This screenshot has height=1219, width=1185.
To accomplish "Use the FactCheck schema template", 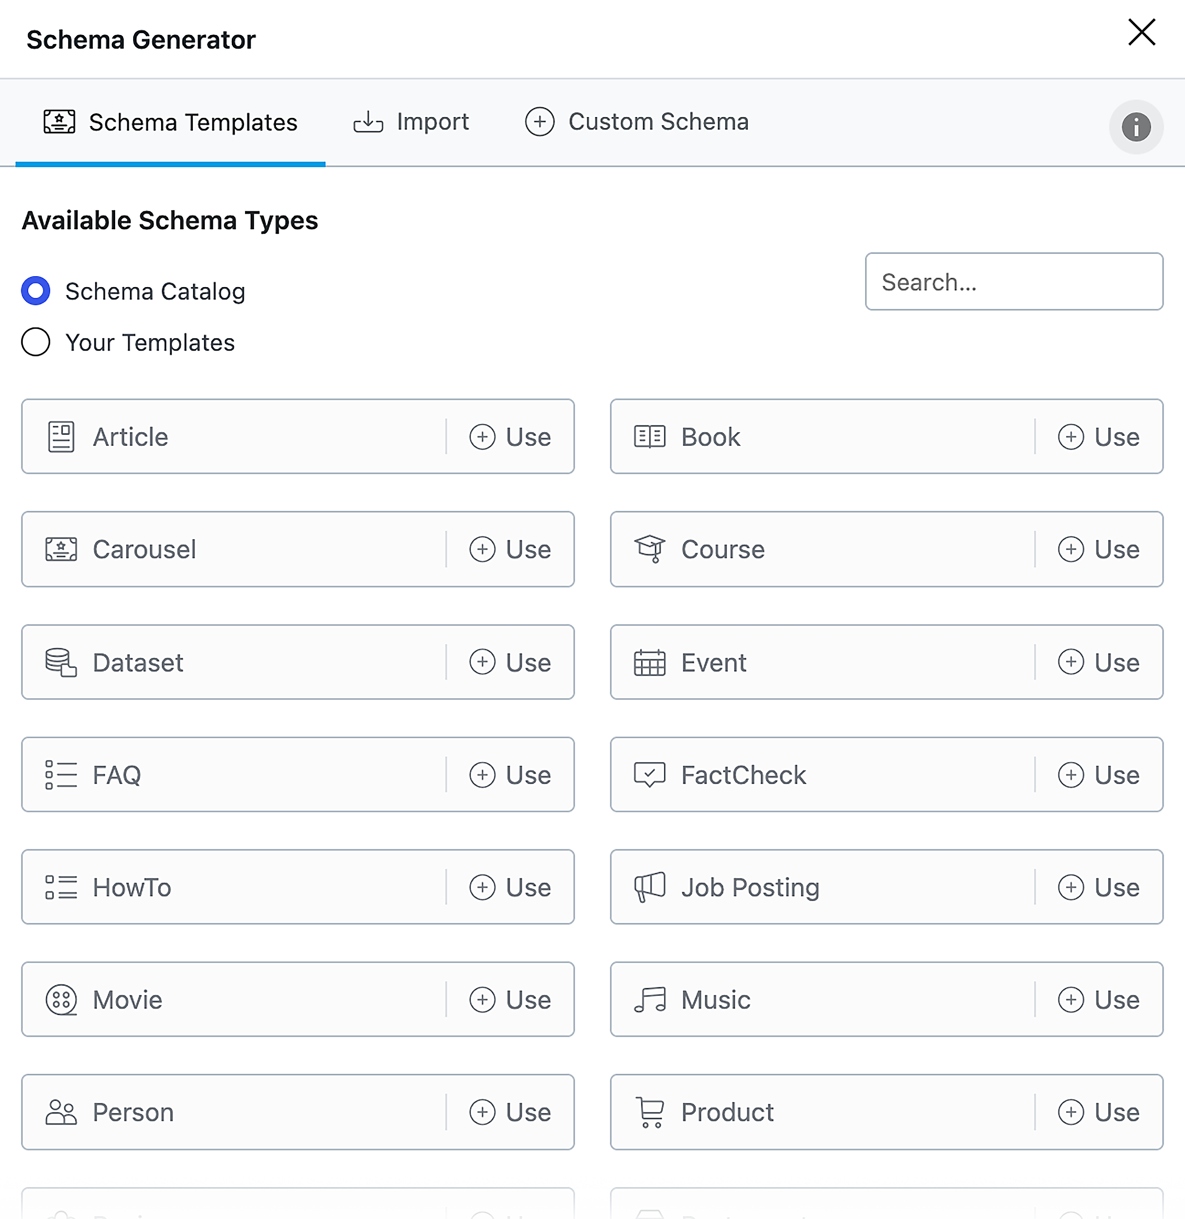I will (1098, 775).
